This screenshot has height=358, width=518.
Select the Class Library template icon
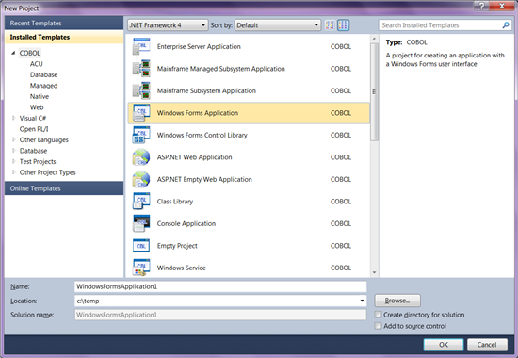[141, 202]
